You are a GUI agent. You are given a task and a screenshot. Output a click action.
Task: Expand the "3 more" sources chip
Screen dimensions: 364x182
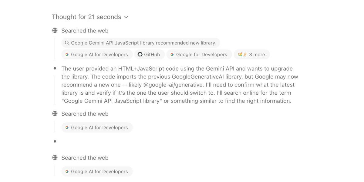[x=252, y=55]
